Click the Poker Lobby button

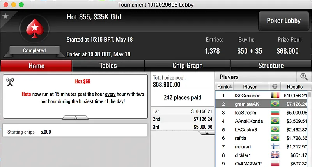click(284, 21)
